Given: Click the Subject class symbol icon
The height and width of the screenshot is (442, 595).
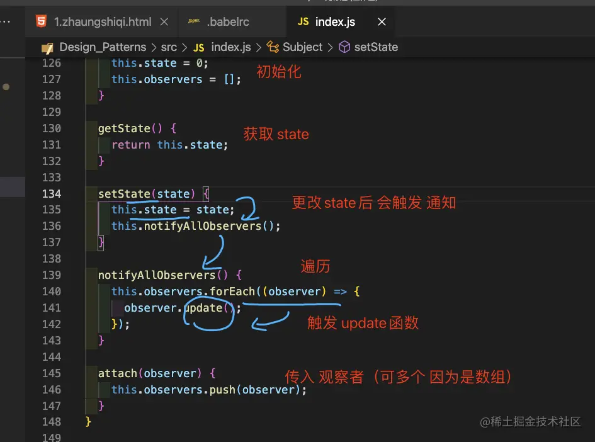Looking at the screenshot, I should pos(273,47).
